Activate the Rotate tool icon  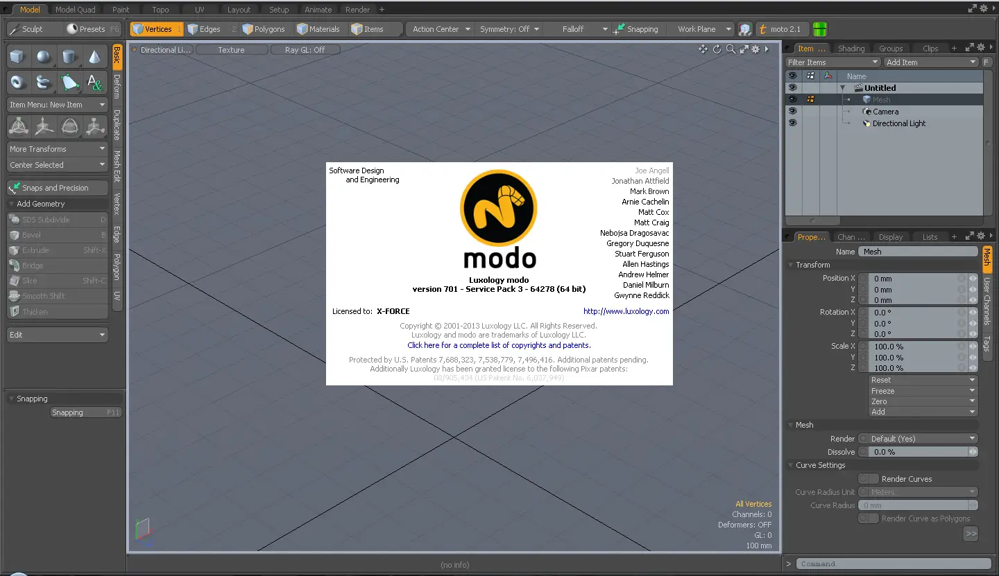[x=69, y=127]
